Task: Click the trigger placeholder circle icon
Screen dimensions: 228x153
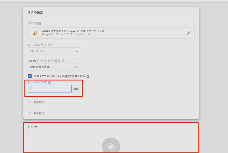Action: pos(111,146)
